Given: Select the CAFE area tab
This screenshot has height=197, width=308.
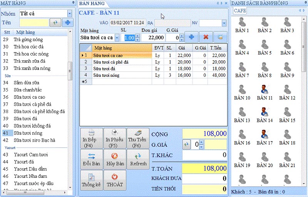Looking at the screenshot, I should (x=240, y=10).
